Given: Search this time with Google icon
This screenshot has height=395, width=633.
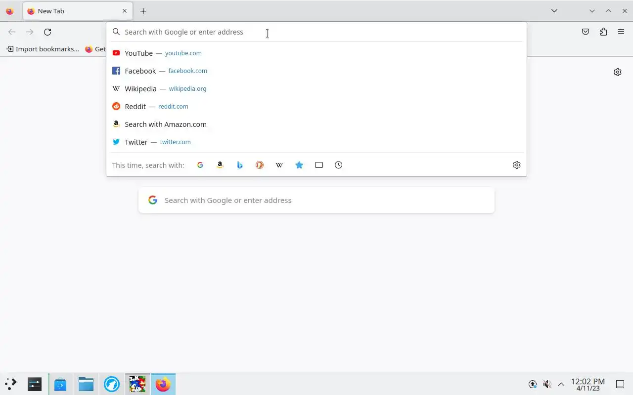Looking at the screenshot, I should [200, 165].
